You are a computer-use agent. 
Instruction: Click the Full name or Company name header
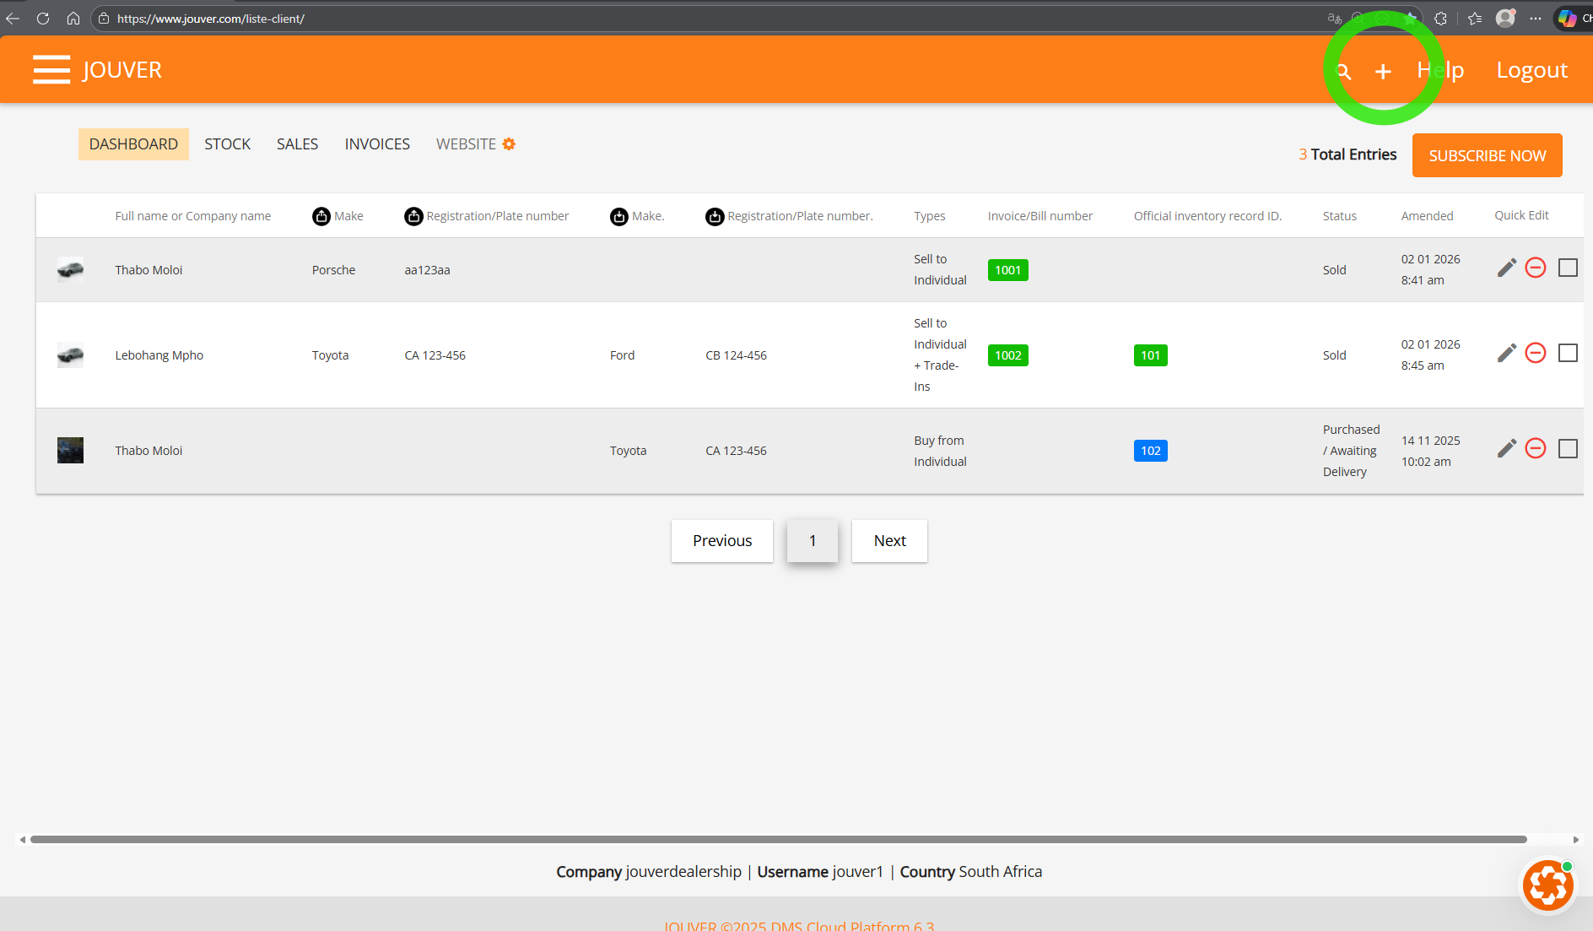[x=193, y=216]
